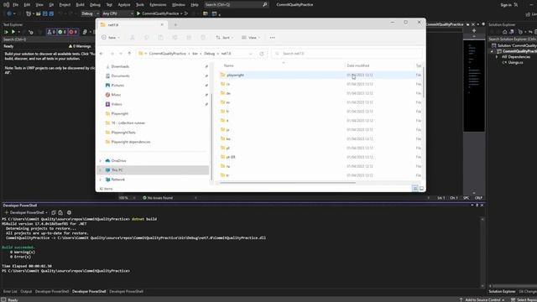
Task: Open the New dropdown in File Explorer
Action: pyautogui.click(x=111, y=38)
